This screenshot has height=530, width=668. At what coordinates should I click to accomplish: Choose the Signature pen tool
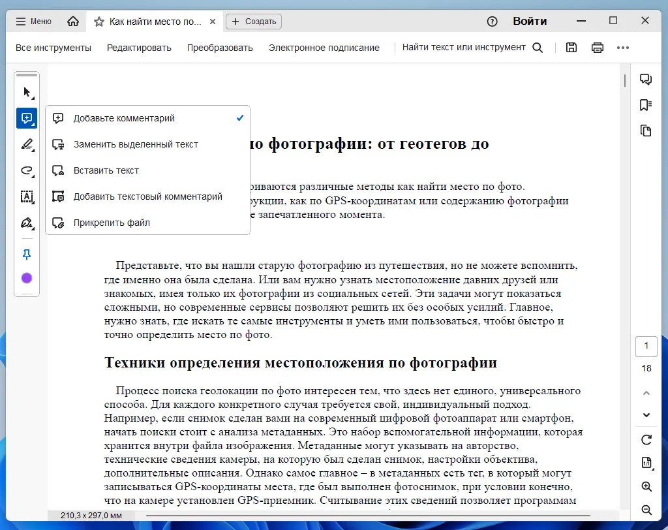(27, 223)
